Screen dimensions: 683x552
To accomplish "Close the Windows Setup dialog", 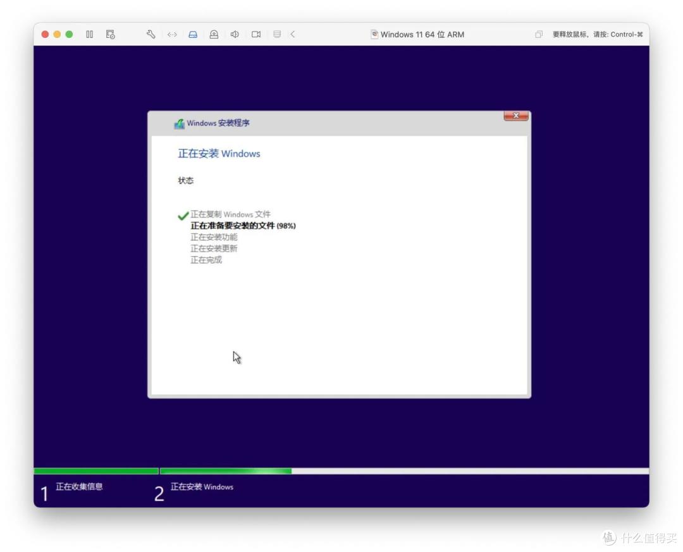I will coord(516,116).
